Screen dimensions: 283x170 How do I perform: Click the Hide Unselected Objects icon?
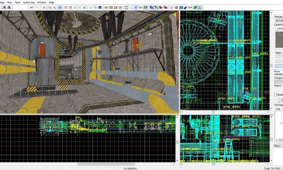(71, 8)
